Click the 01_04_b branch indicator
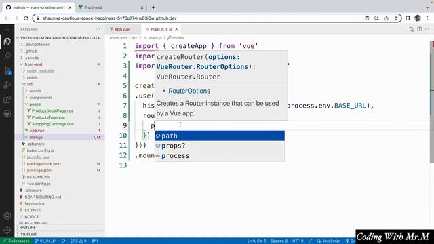The width and height of the screenshot is (434, 244). [46, 241]
